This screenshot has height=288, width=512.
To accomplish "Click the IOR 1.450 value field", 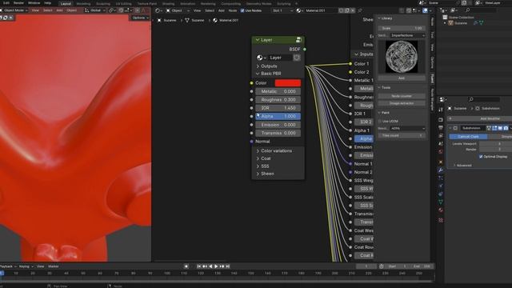I will click(278, 108).
